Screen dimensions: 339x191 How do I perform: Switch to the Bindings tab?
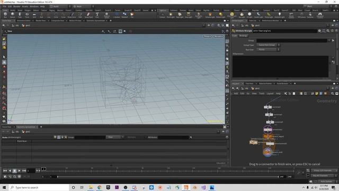tap(243, 36)
